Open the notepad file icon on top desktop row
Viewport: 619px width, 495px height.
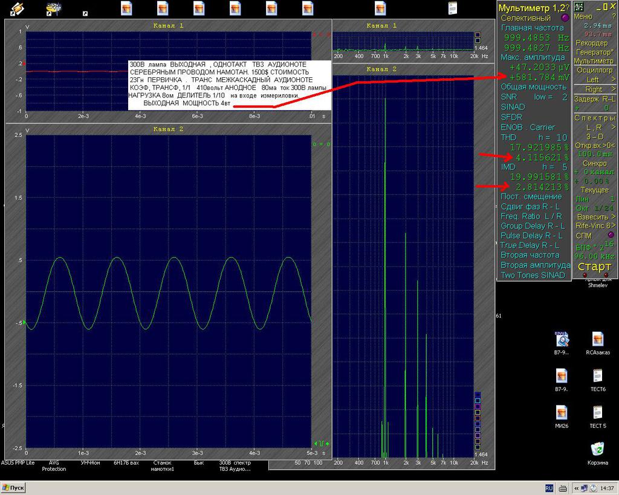tap(452, 8)
